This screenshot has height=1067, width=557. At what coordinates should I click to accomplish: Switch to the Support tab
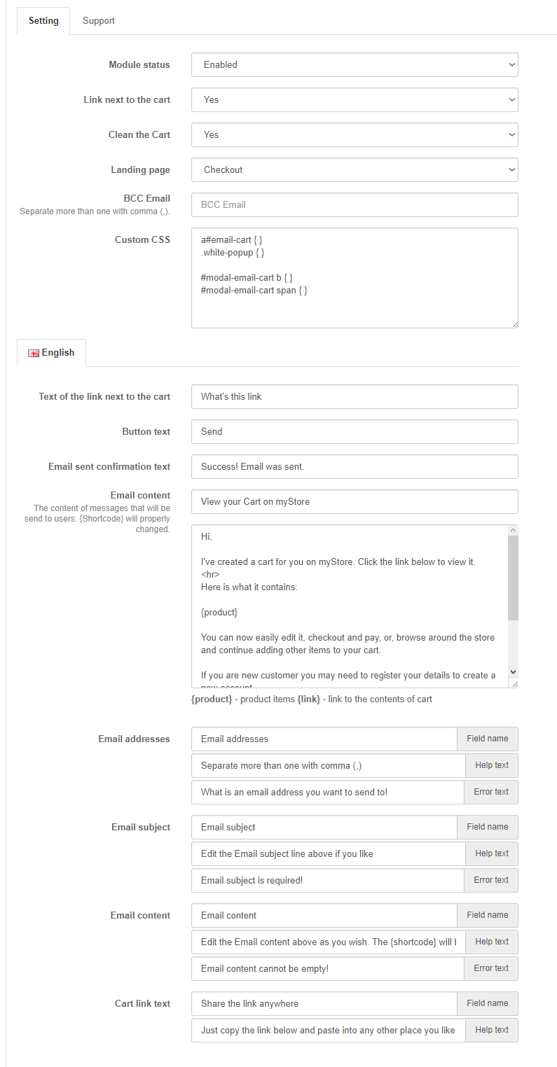(99, 21)
